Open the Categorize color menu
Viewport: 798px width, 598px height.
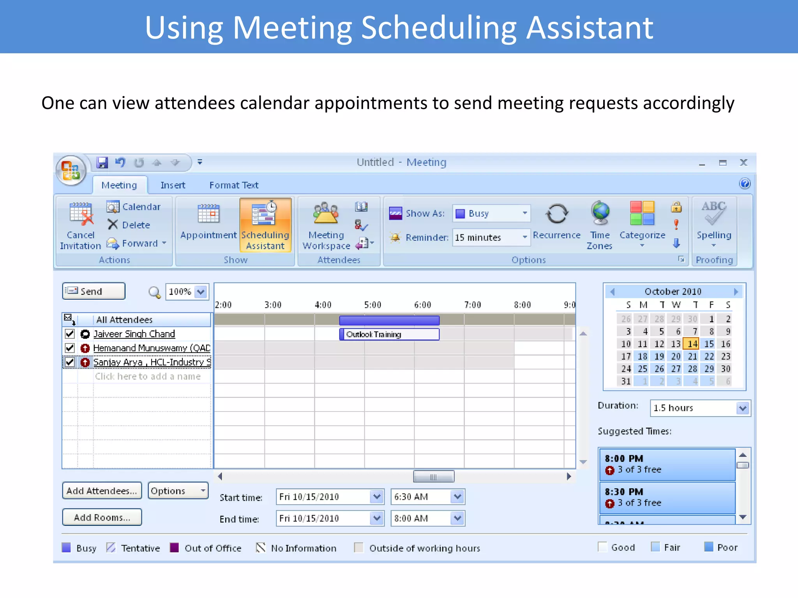[643, 225]
